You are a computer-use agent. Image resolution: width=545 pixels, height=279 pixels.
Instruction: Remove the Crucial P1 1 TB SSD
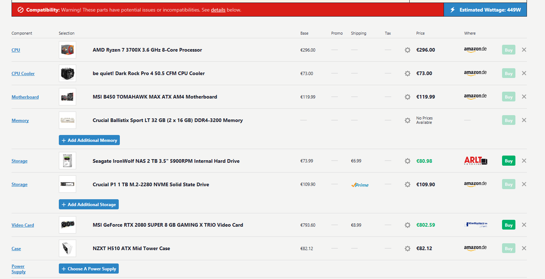point(524,184)
